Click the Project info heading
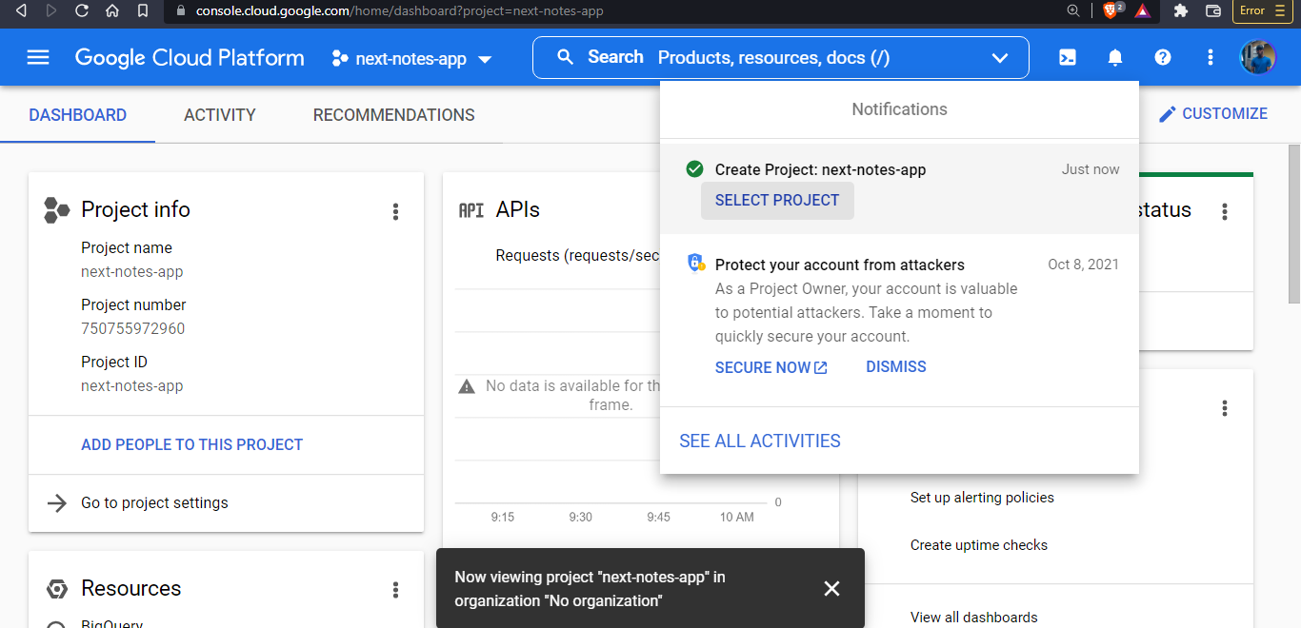Image resolution: width=1301 pixels, height=628 pixels. coord(135,209)
